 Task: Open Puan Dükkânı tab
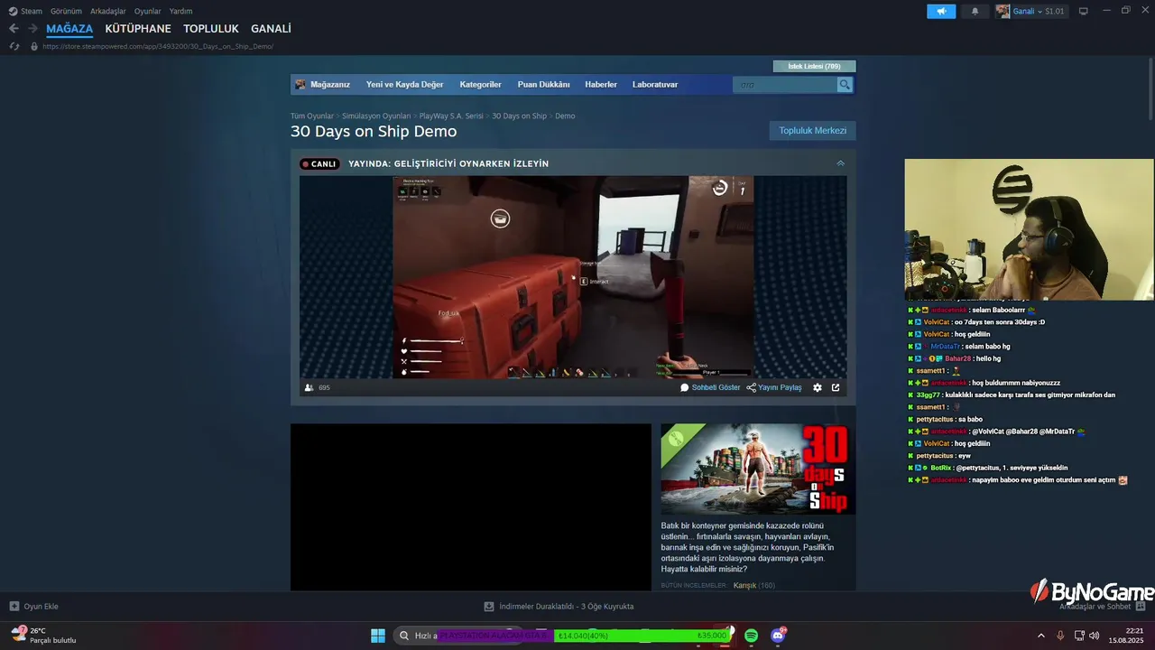tap(543, 85)
